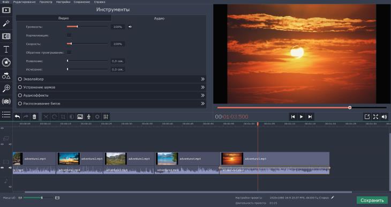Open the Callouts shapes panel
Viewport: 391px width, 207px height.
coord(6,76)
